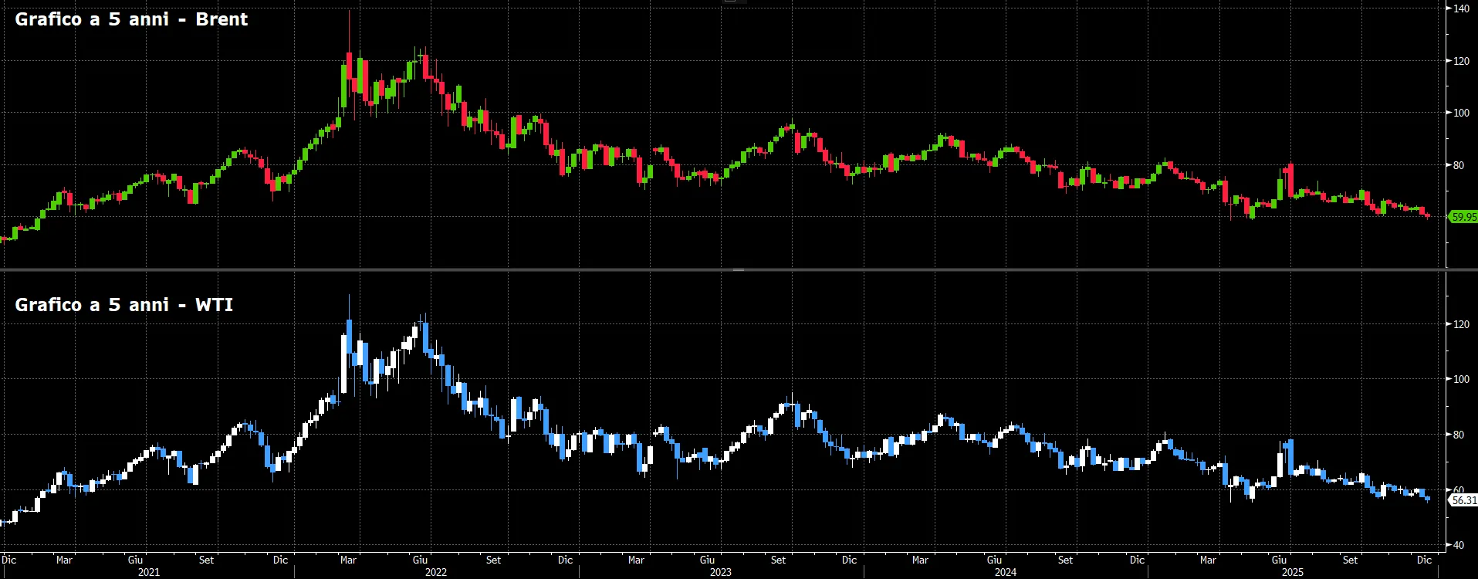Click the 'Giu' month label above 2025

point(1279,560)
